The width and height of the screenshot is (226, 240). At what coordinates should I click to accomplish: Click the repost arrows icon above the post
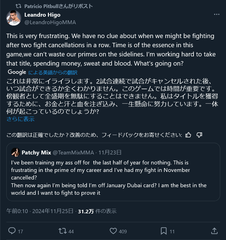click(x=18, y=6)
